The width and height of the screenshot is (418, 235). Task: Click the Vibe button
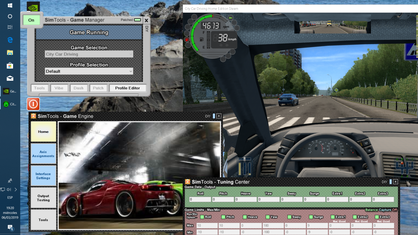59,88
